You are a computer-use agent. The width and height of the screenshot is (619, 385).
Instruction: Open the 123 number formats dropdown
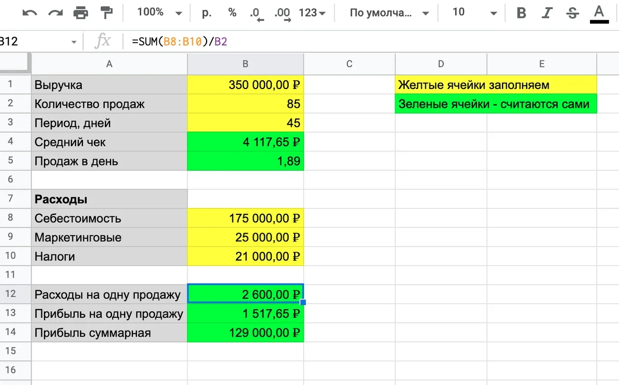(x=312, y=13)
